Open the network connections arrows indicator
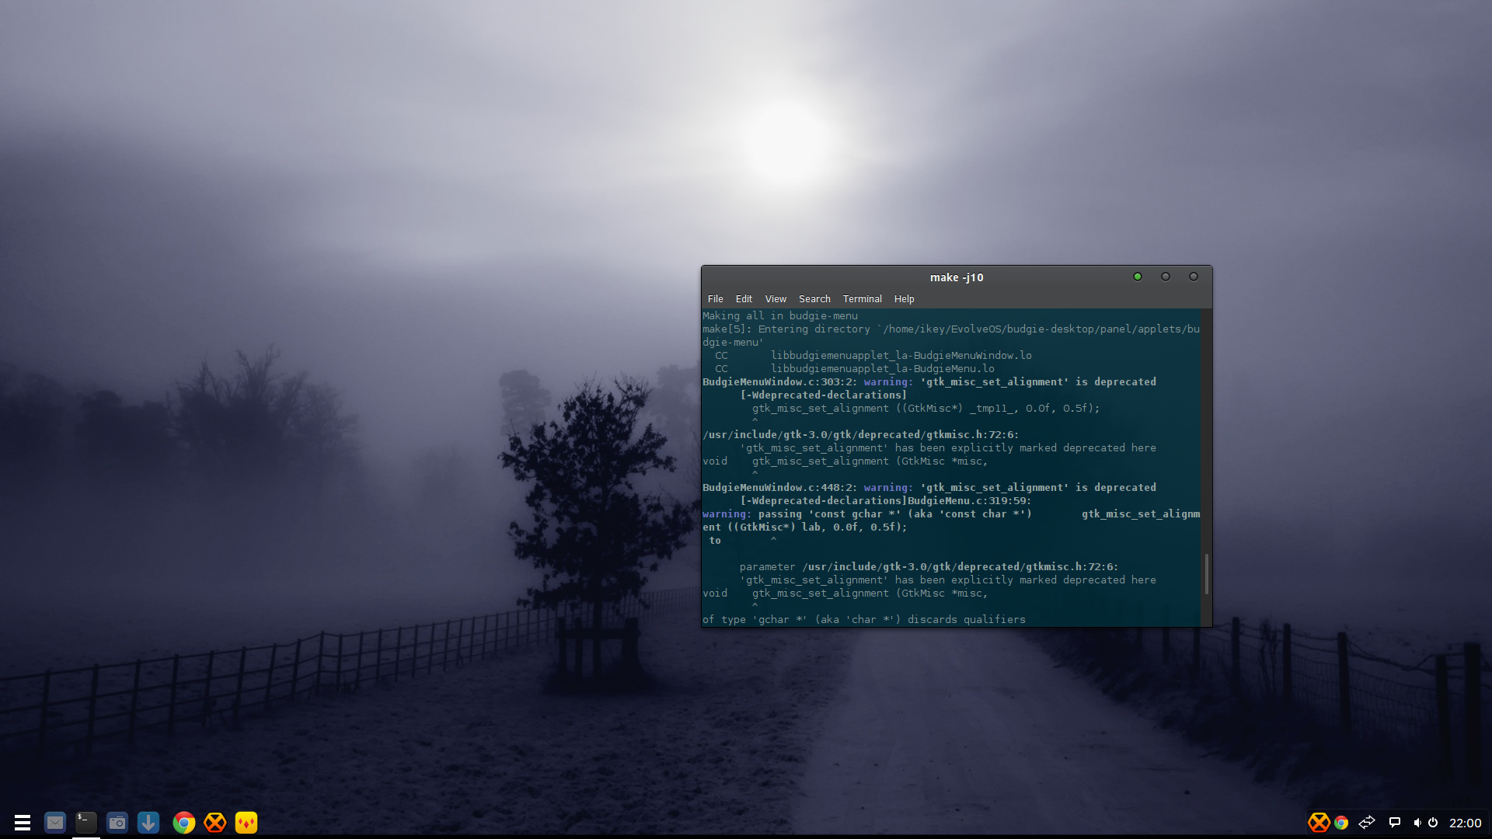 pos(1367,822)
